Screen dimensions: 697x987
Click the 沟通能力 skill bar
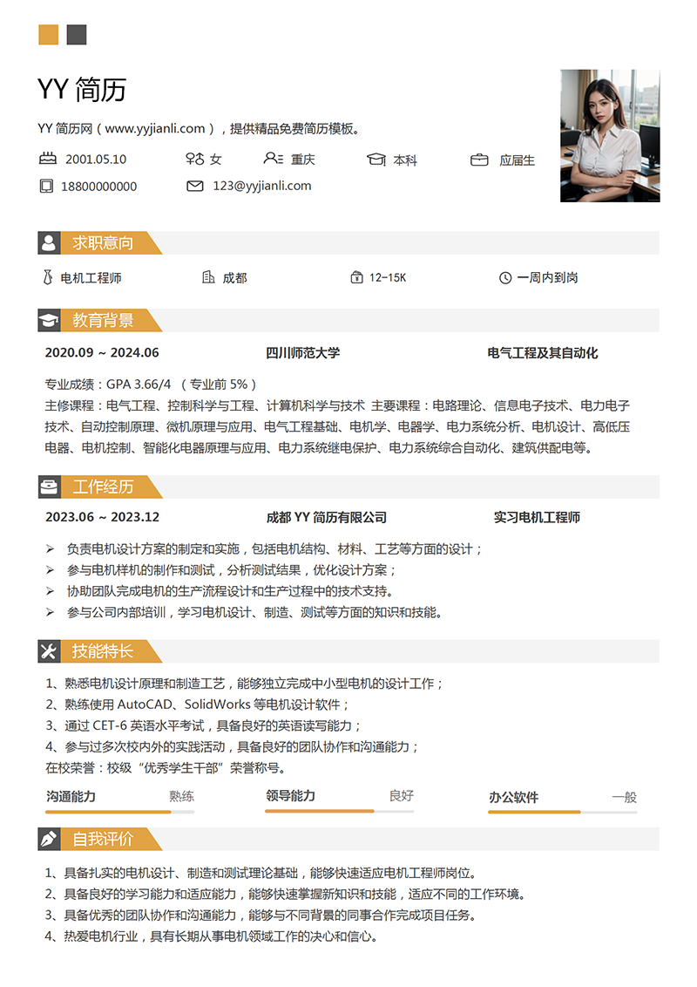tap(119, 812)
